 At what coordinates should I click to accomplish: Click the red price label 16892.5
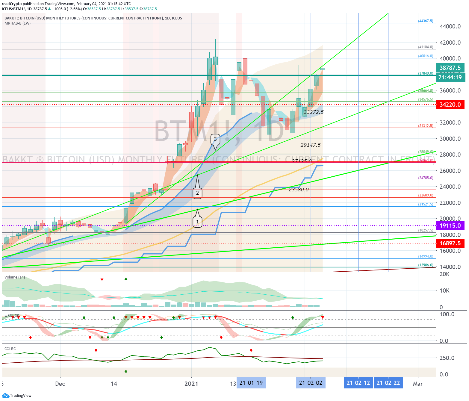pyautogui.click(x=450, y=243)
